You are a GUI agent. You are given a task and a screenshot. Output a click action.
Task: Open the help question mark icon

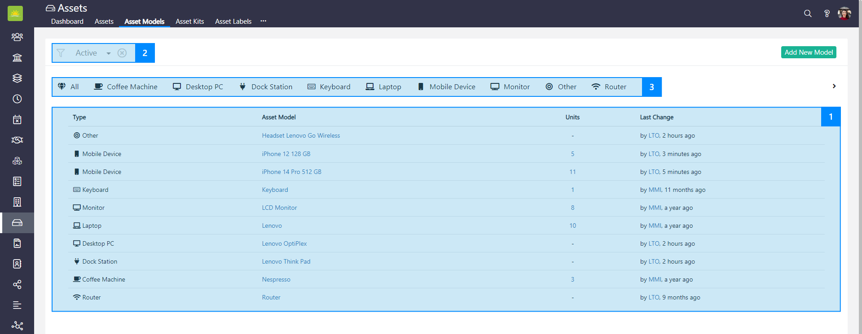[827, 13]
